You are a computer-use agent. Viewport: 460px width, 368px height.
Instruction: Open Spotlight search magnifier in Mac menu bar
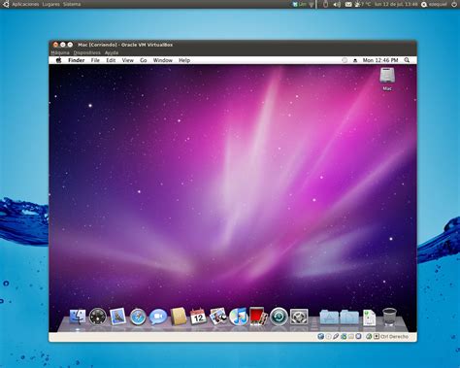[407, 60]
